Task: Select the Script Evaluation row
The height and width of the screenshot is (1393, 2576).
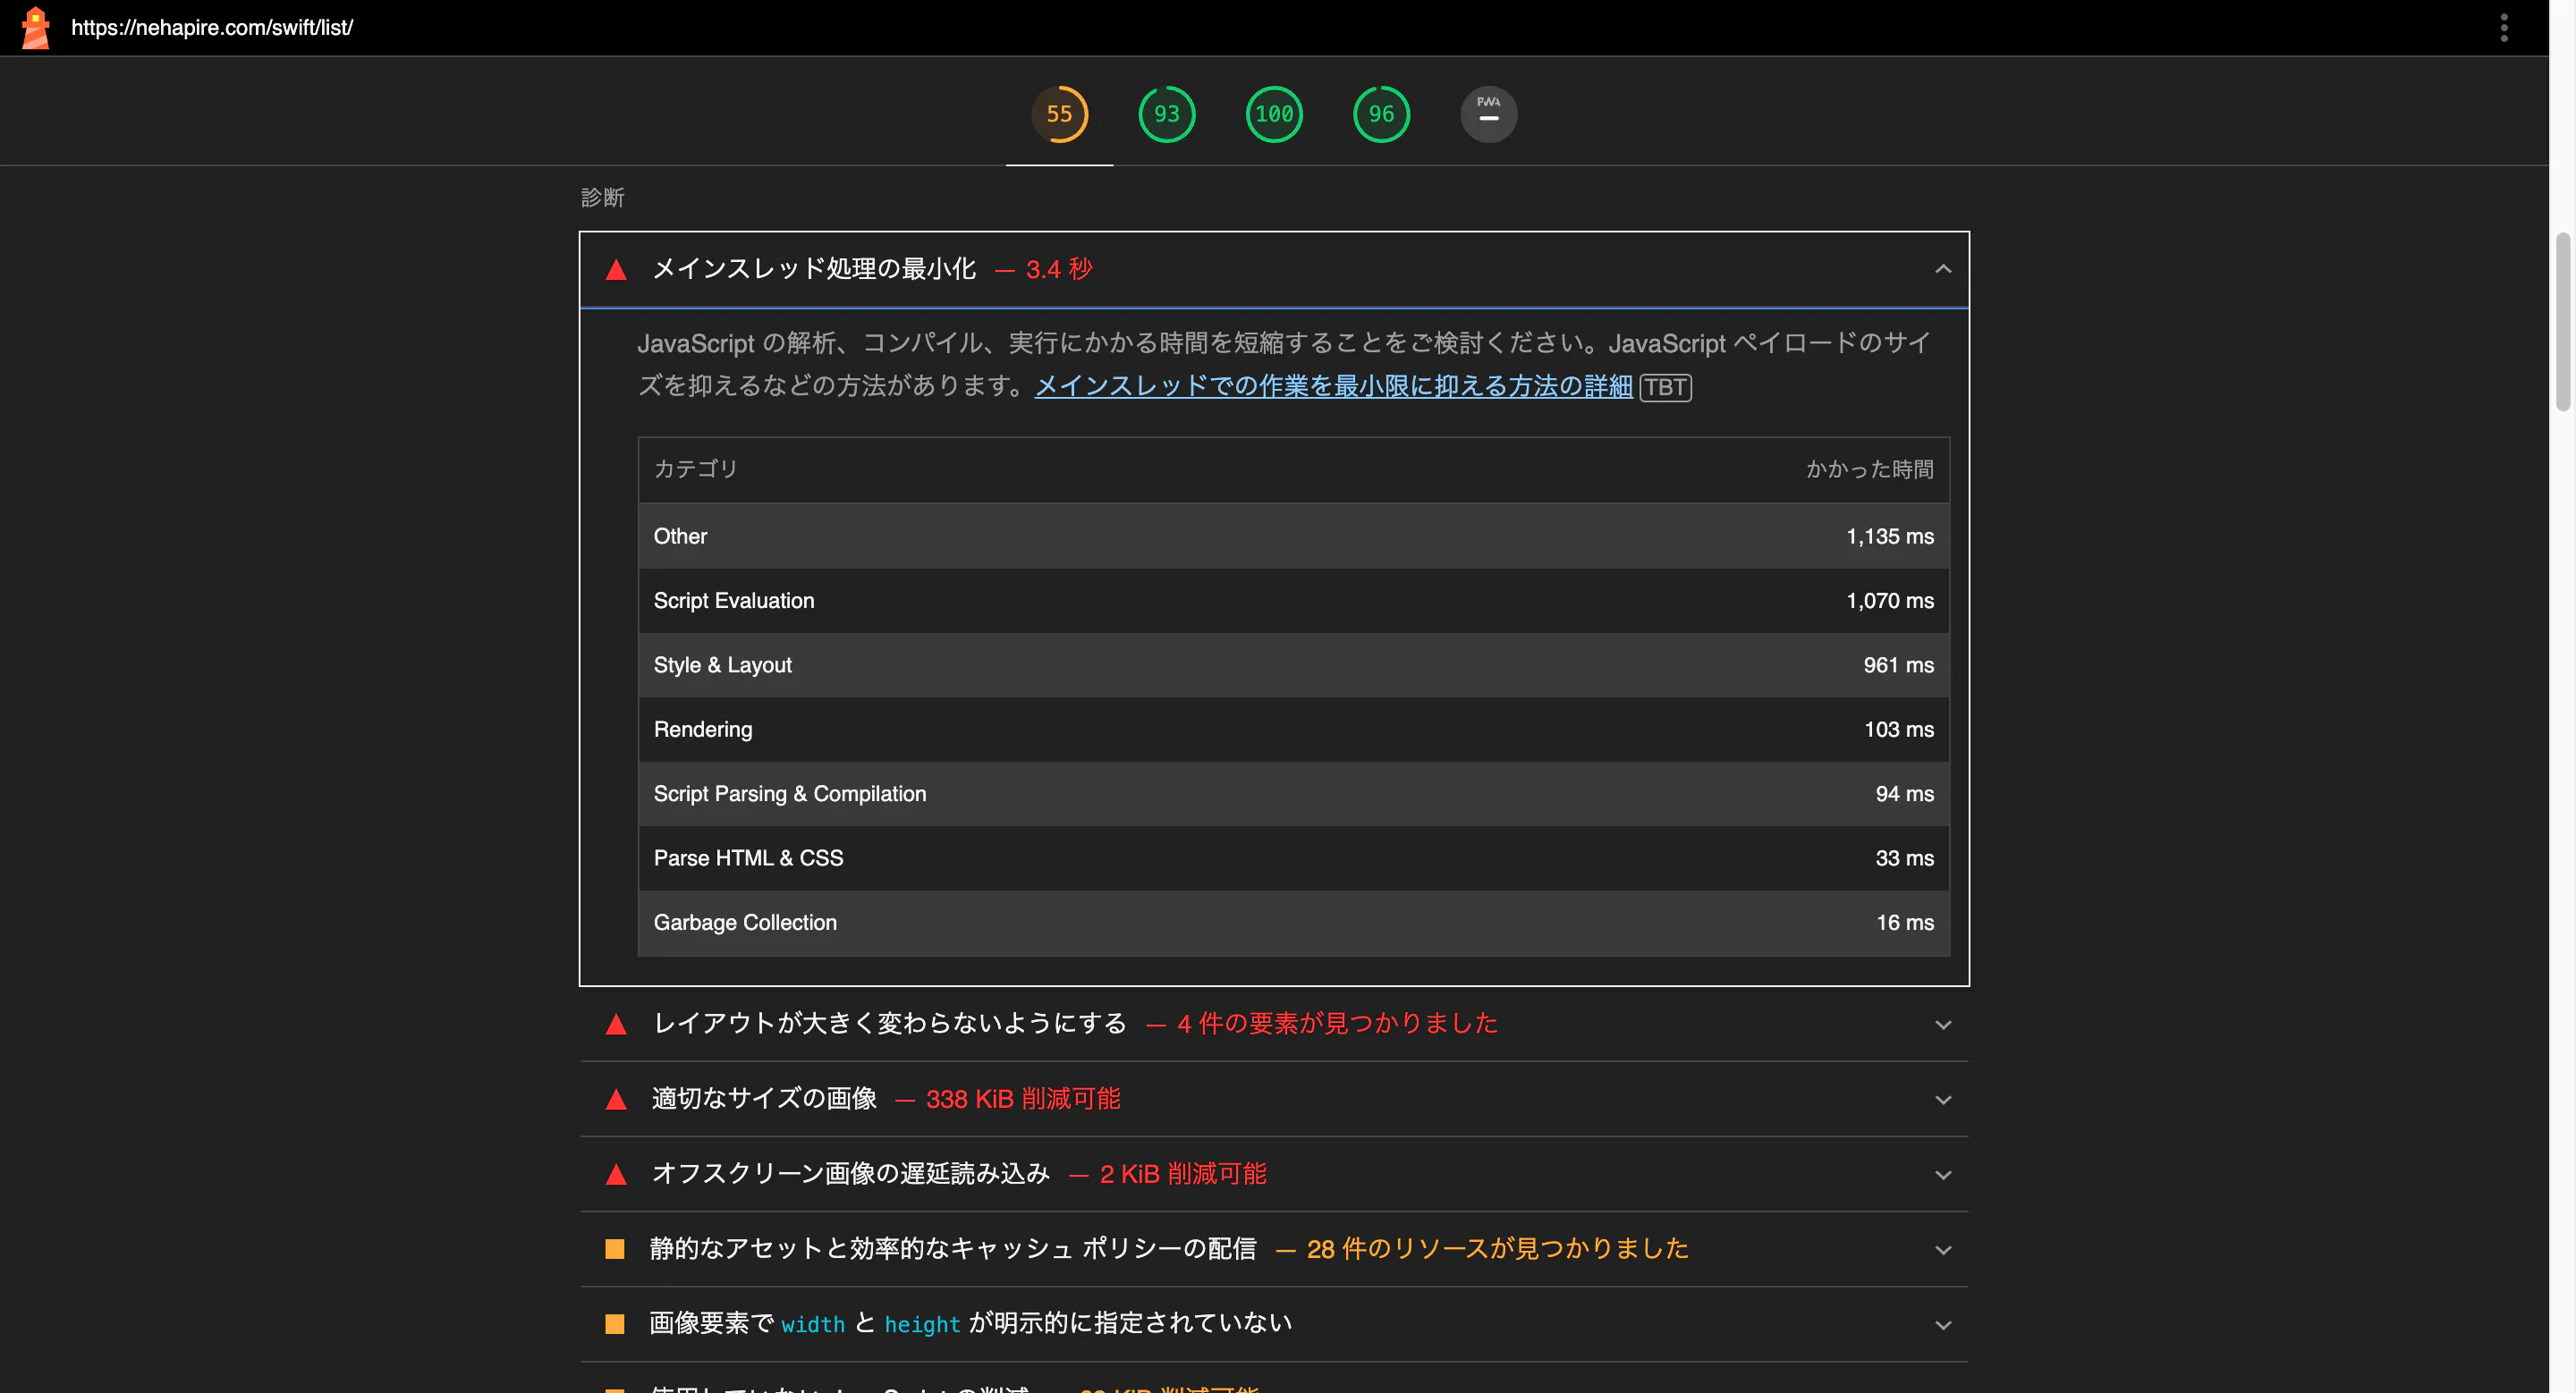Action: (1293, 601)
